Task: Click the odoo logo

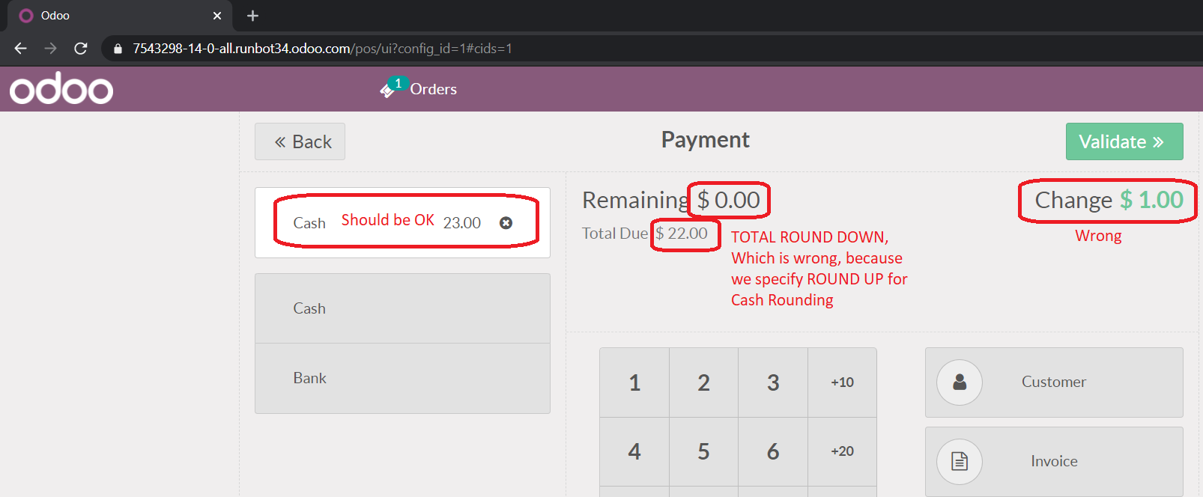Action: (60, 88)
